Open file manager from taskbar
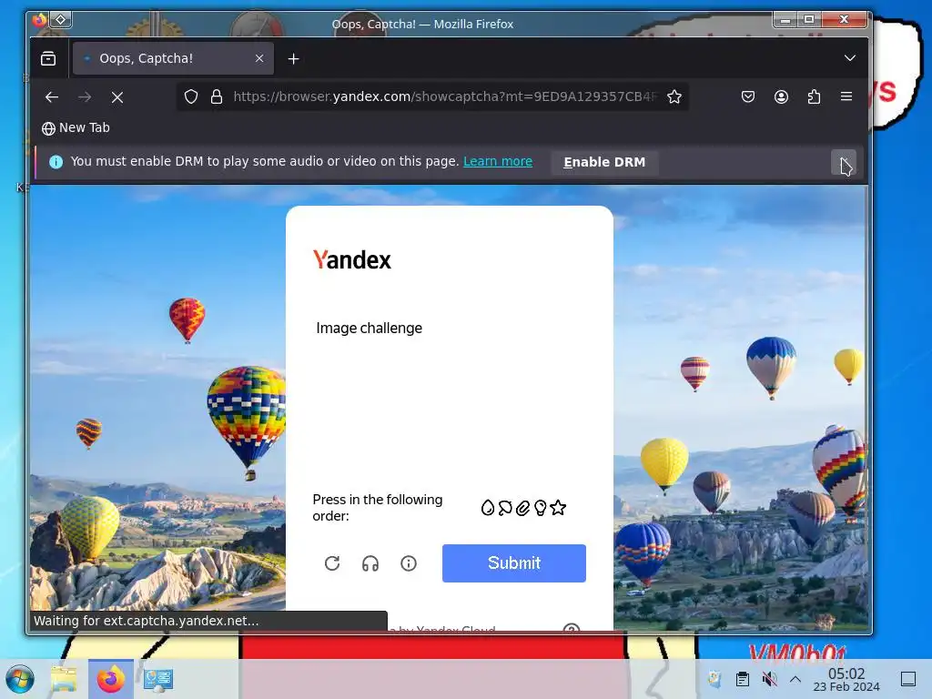Viewport: 932px width, 699px height. pyautogui.click(x=64, y=679)
